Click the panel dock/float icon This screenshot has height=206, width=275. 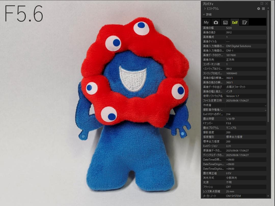(262, 4)
